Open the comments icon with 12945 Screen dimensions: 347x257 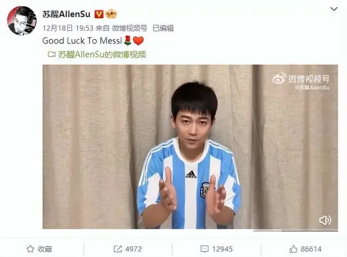204,249
